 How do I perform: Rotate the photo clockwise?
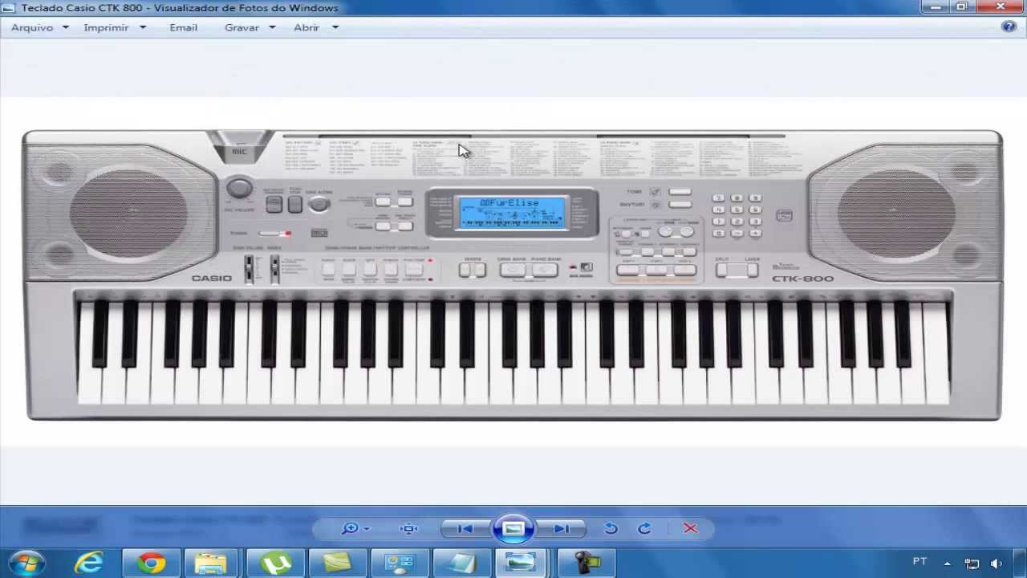644,528
